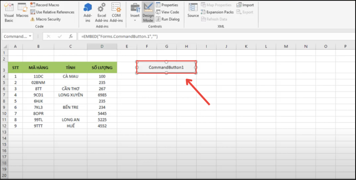Image resolution: width=356 pixels, height=180 pixels.
Task: Toggle Use Relative References
Action: (52, 12)
